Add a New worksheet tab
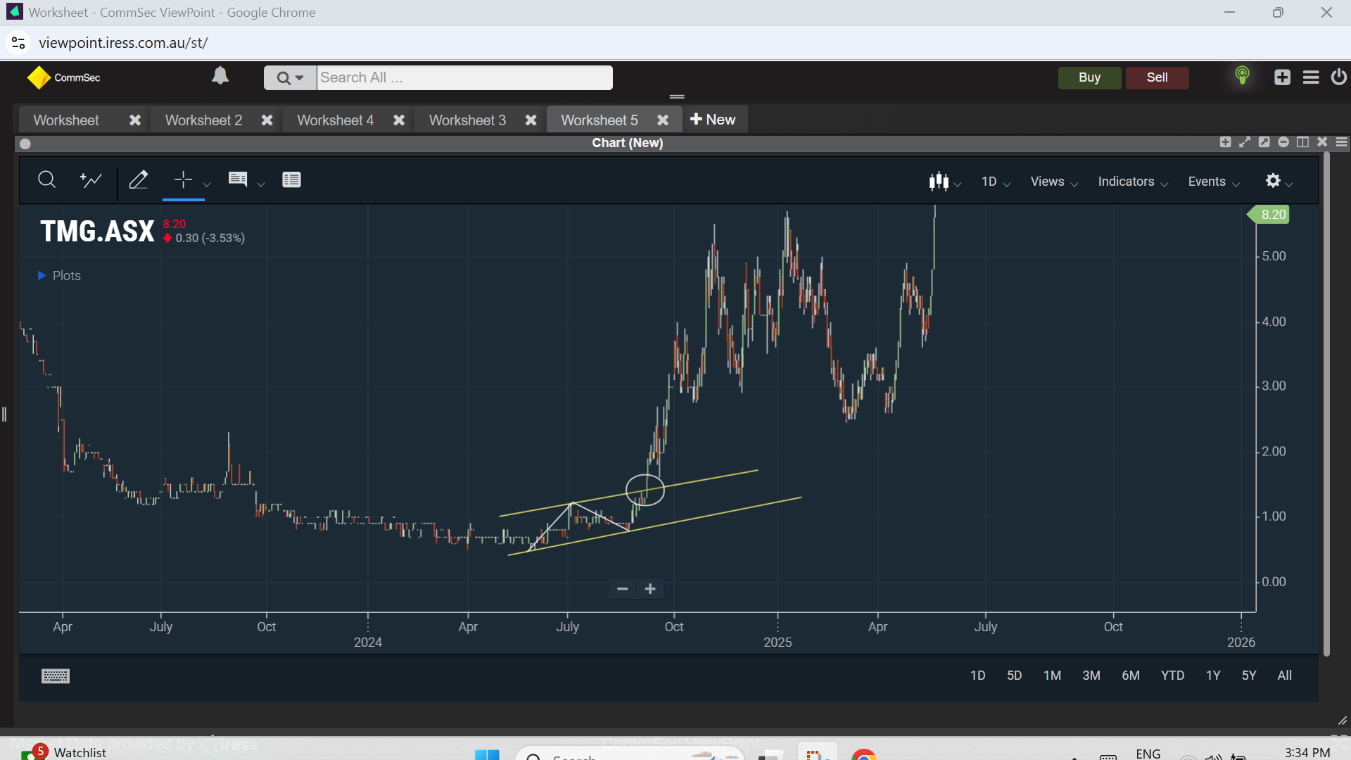This screenshot has width=1351, height=760. tap(713, 120)
